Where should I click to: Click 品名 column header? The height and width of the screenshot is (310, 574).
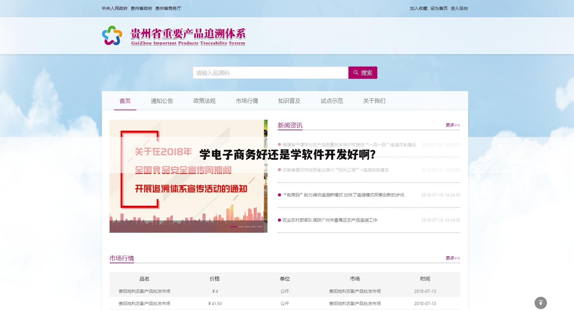pos(144,279)
